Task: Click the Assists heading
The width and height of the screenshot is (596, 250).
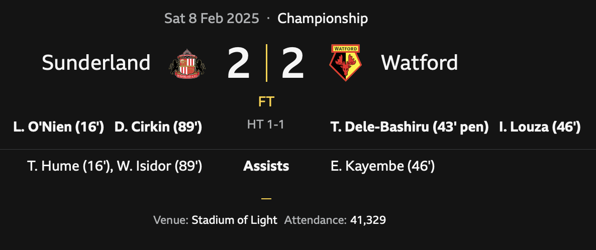Action: pyautogui.click(x=266, y=166)
